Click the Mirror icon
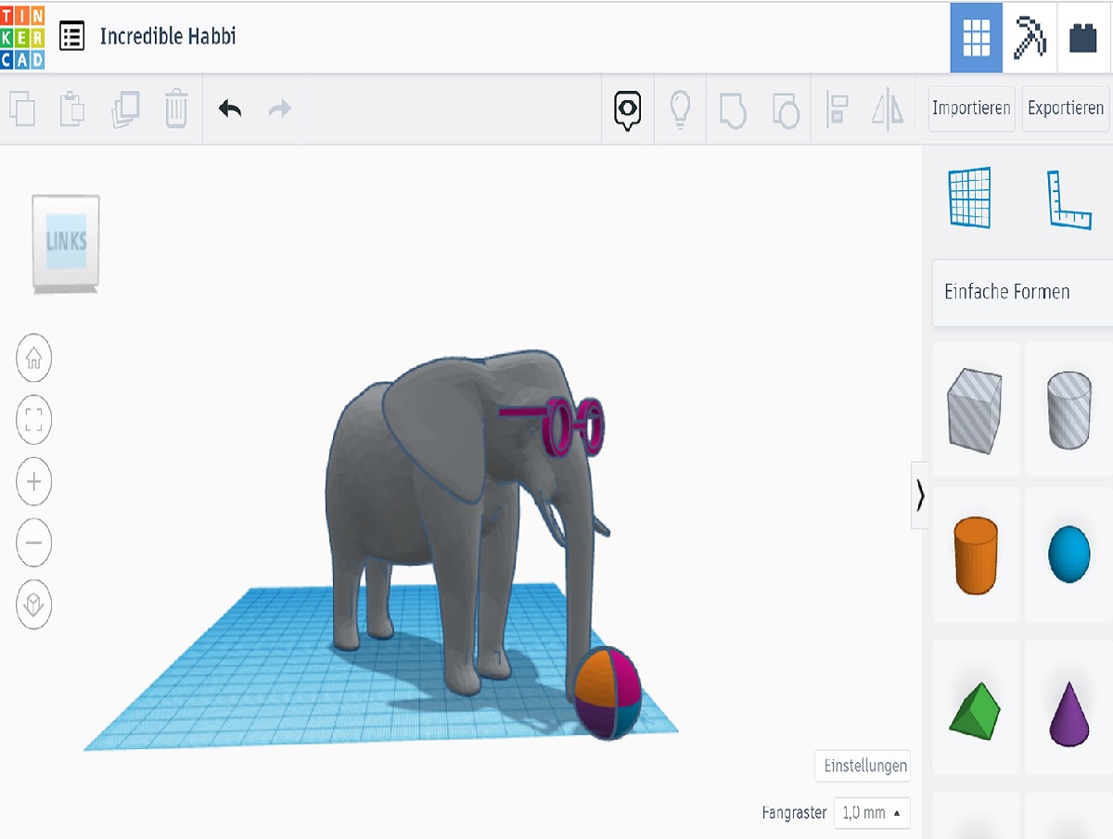Viewport: 1113px width, 839px height. [888, 109]
